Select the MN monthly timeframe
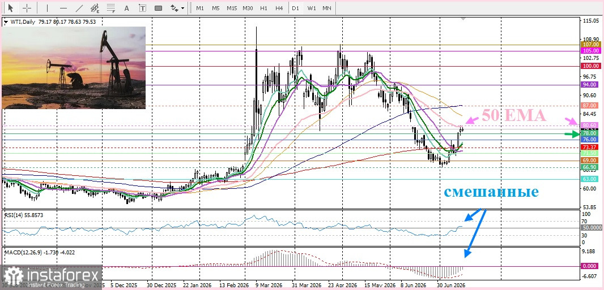604x290 pixels. click(x=327, y=8)
